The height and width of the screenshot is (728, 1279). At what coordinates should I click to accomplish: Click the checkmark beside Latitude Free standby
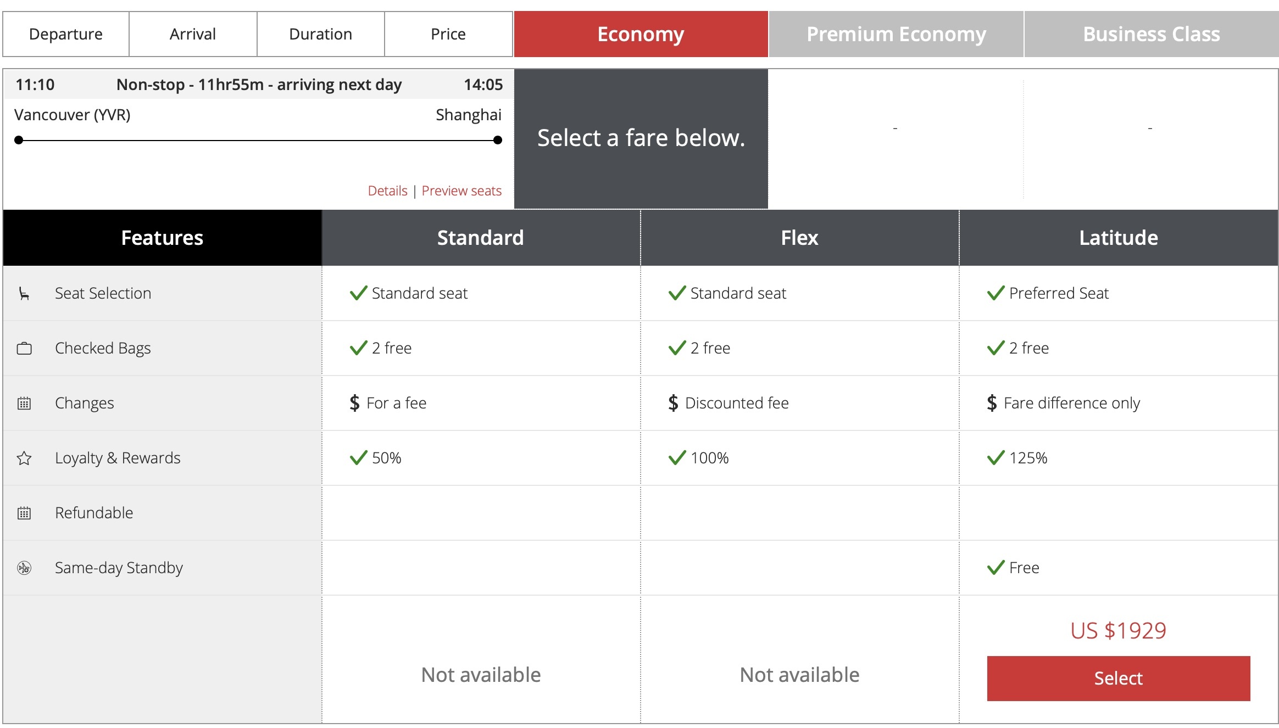coord(996,568)
